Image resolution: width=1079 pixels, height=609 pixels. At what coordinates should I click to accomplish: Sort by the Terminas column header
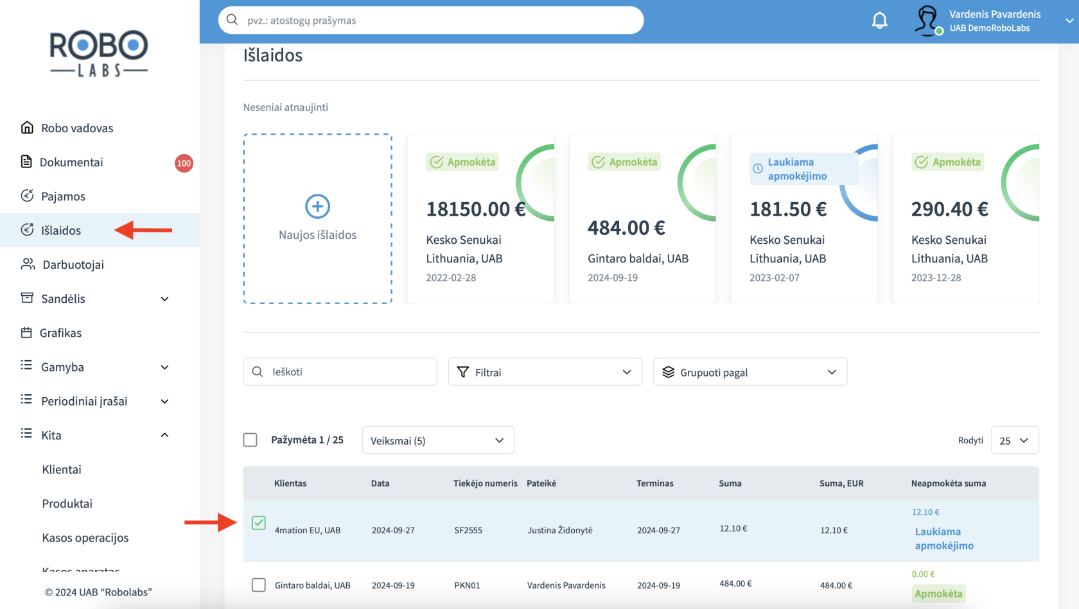pyautogui.click(x=655, y=483)
